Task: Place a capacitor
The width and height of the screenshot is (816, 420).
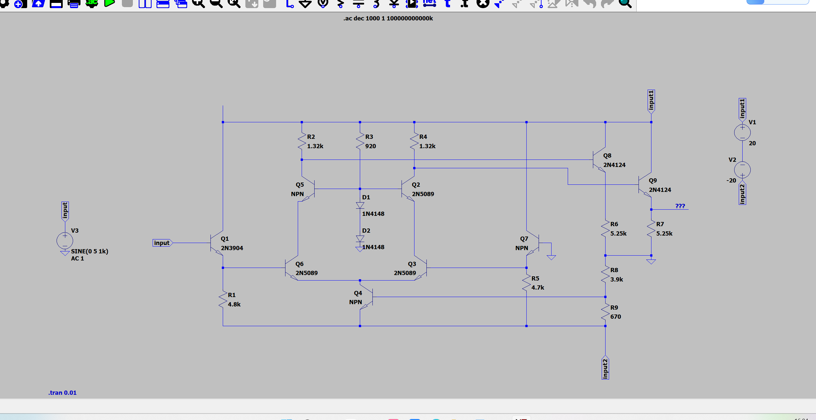Action: [358, 3]
